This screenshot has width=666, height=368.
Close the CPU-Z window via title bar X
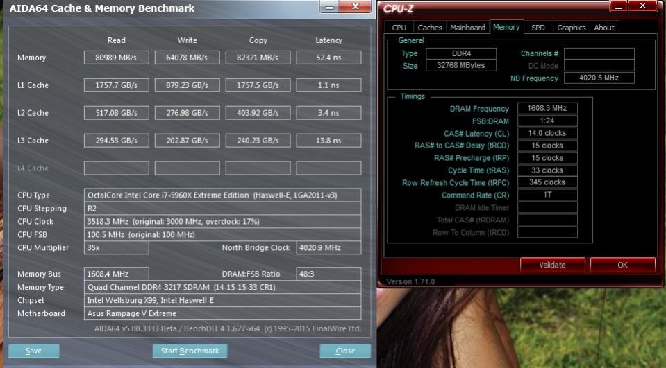[x=643, y=6]
